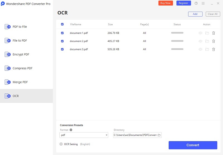Image resolution: width=223 pixels, height=155 pixels.
Task: Click the Format help info icon
Action: click(71, 130)
